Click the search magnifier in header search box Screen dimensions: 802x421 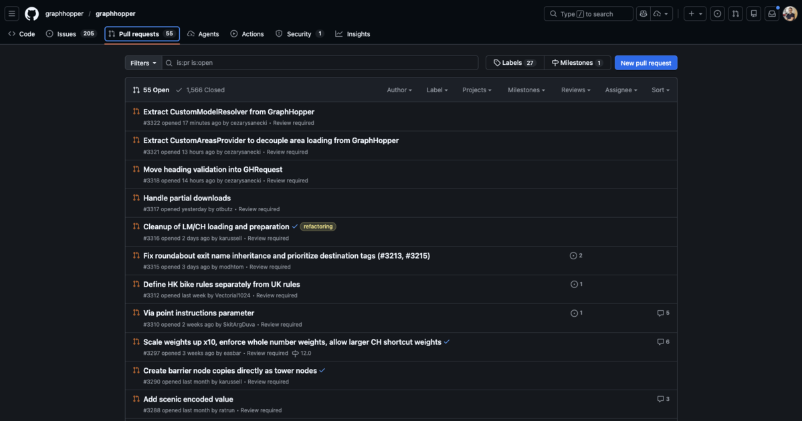[553, 14]
